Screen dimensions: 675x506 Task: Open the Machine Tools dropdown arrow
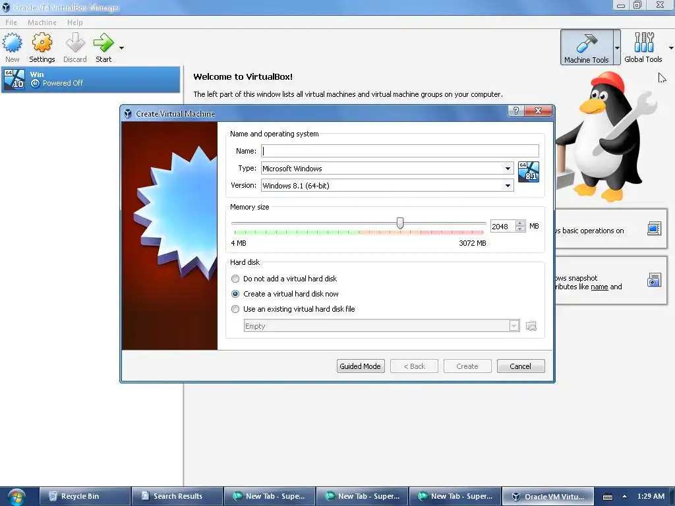tap(617, 47)
